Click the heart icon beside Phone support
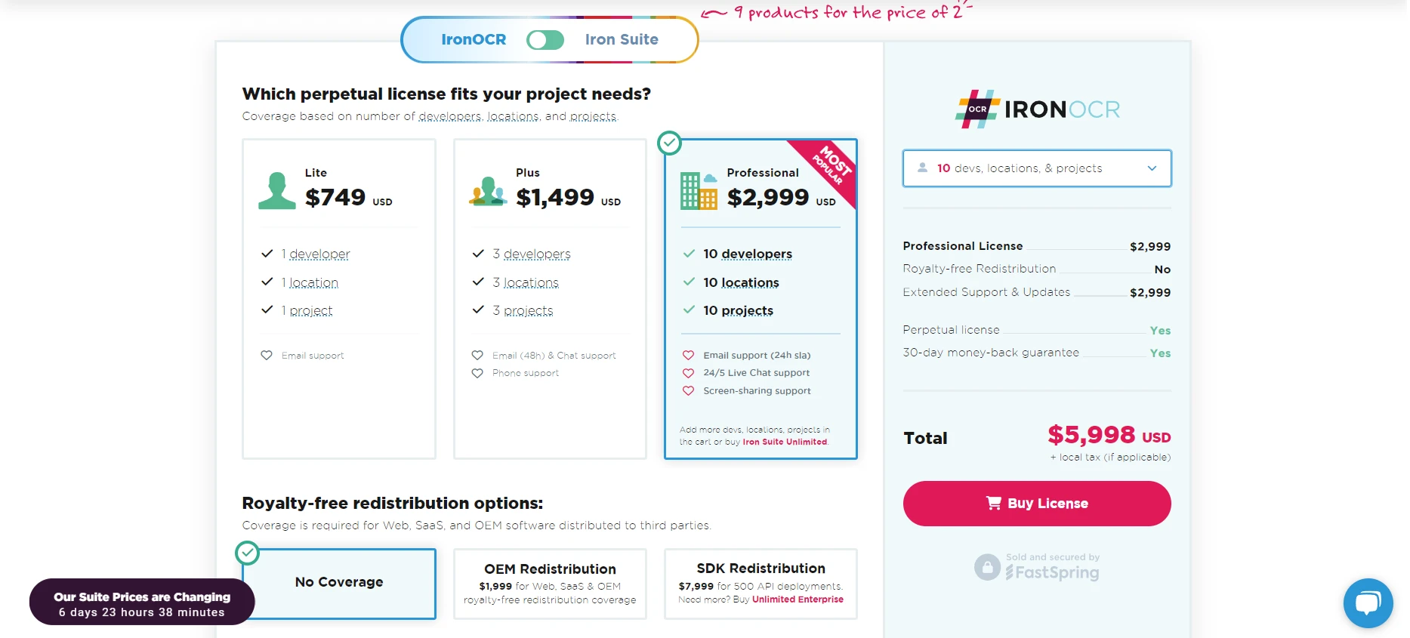The height and width of the screenshot is (638, 1410). click(x=477, y=374)
